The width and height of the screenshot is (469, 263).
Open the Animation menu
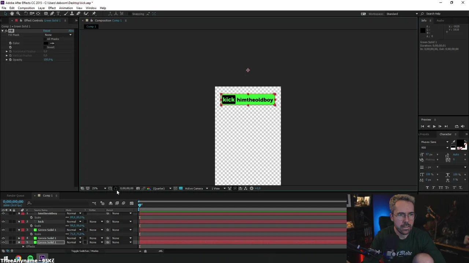coord(66,8)
